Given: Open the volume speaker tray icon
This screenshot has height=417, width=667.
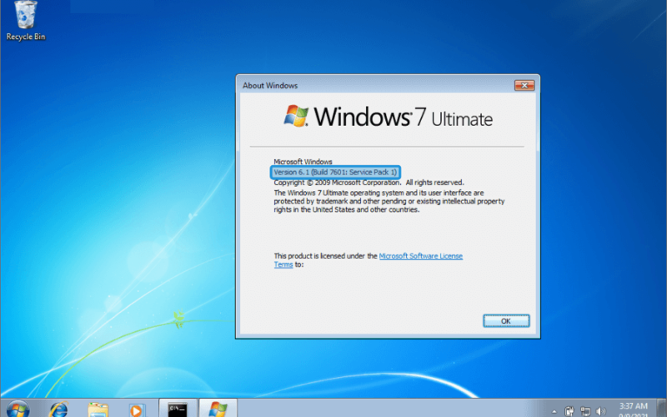Looking at the screenshot, I should click(x=600, y=411).
